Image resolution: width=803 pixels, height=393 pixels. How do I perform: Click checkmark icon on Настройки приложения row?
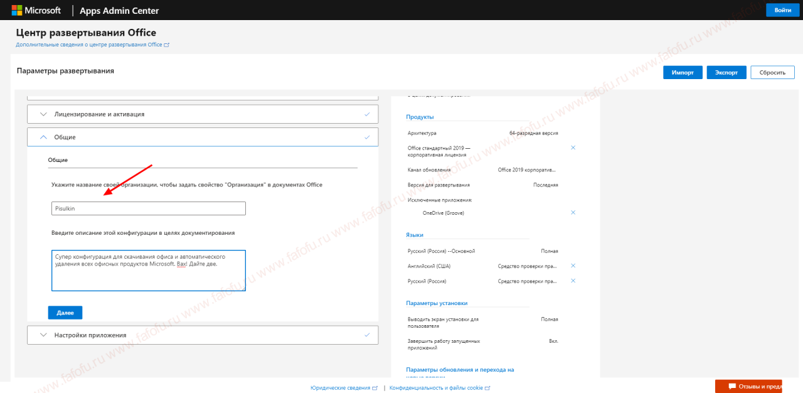click(367, 335)
